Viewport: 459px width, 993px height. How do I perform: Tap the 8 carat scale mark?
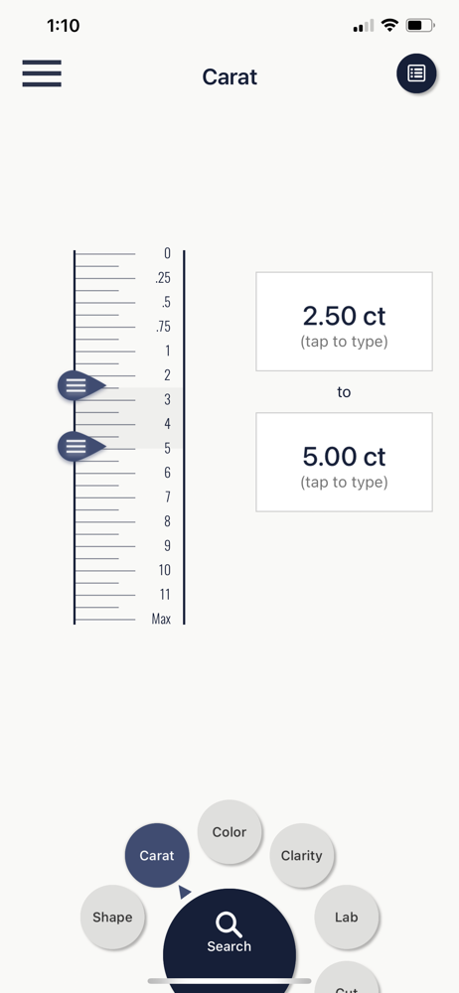(x=167, y=521)
